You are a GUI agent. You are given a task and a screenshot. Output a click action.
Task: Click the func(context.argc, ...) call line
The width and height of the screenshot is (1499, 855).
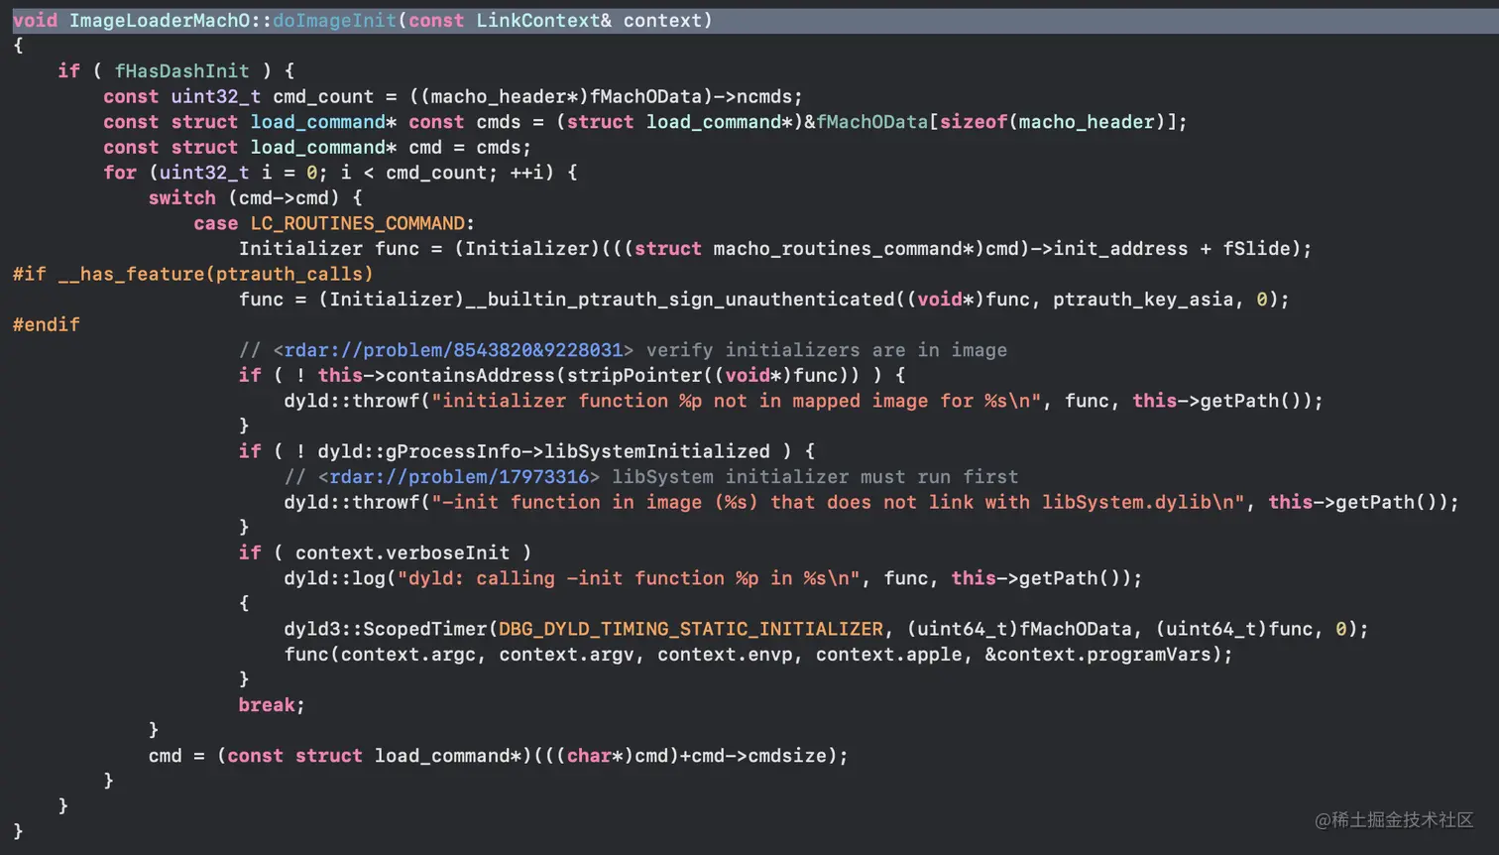(x=758, y=655)
